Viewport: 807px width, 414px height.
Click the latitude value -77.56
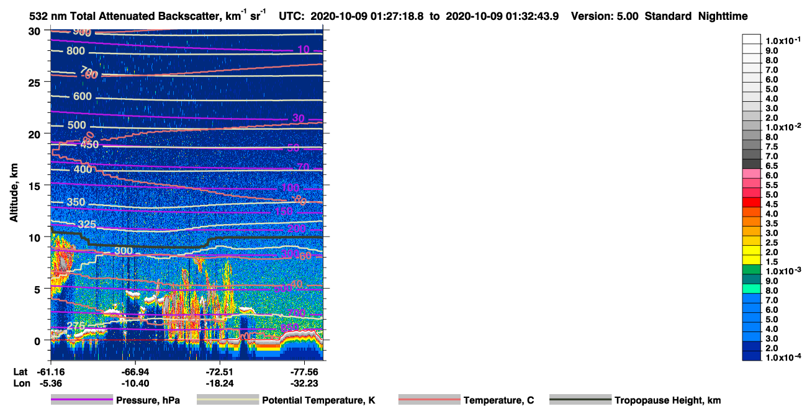coord(305,371)
